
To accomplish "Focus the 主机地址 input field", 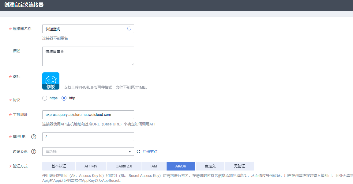I will [x=88, y=115].
